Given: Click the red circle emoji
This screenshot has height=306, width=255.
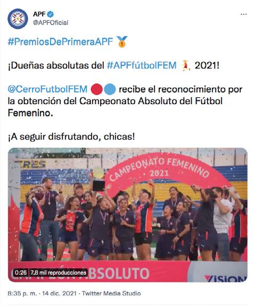Looking at the screenshot, I should pos(97,89).
